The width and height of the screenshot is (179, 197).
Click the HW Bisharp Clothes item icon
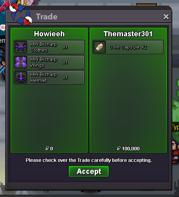21,47
